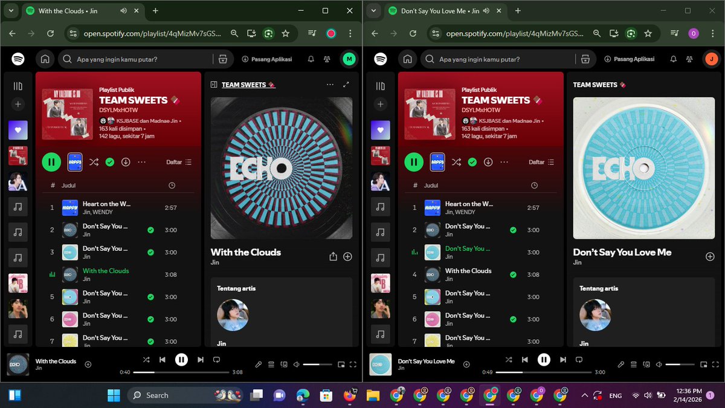Toggle playlist shuffle in right window header
The width and height of the screenshot is (725, 408).
tap(456, 162)
